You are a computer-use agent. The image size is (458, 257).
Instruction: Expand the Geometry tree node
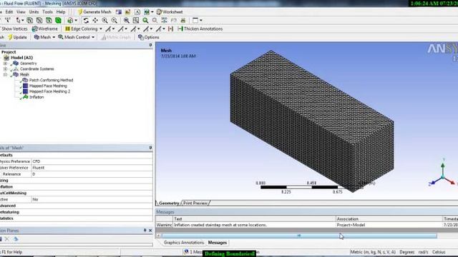coord(5,64)
